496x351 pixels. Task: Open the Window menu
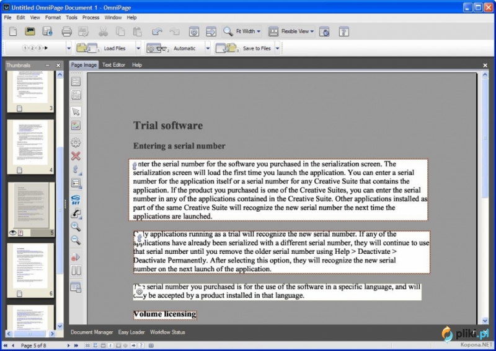pos(113,17)
